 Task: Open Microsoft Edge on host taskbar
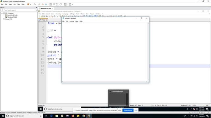pos(51,116)
